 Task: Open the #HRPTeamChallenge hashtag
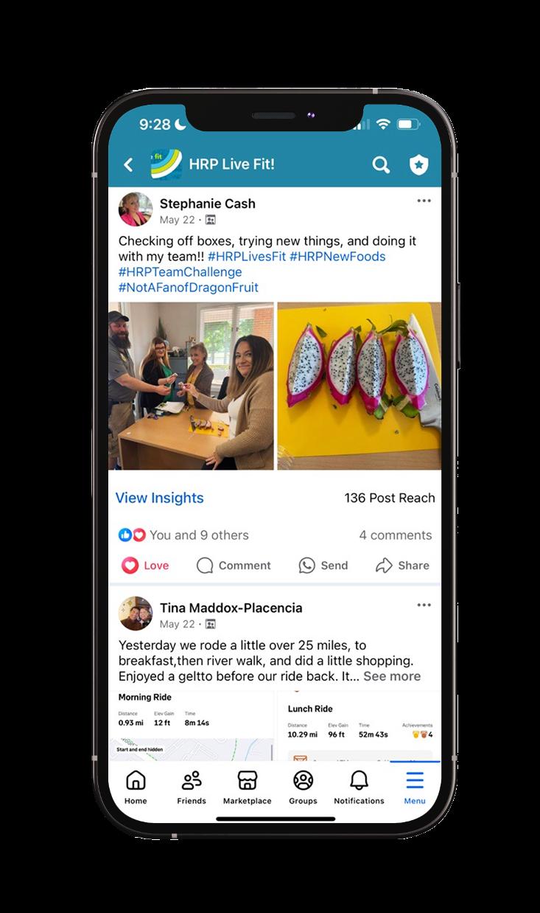[180, 272]
